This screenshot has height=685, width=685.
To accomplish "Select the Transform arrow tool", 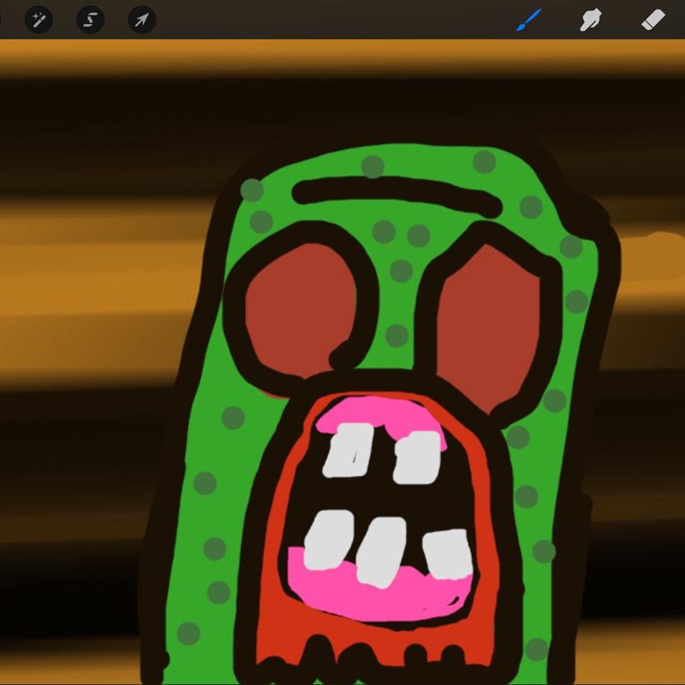I will (142, 19).
